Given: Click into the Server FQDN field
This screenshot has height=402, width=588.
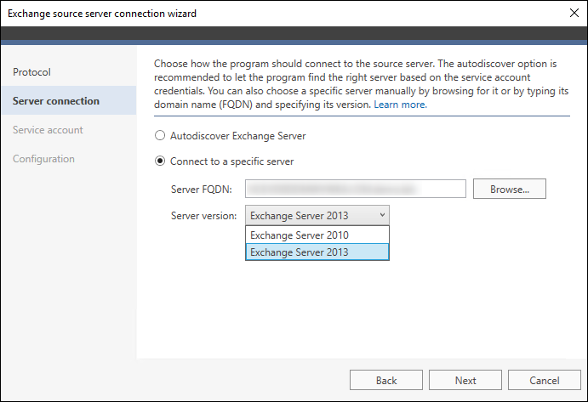Looking at the screenshot, I should point(356,189).
